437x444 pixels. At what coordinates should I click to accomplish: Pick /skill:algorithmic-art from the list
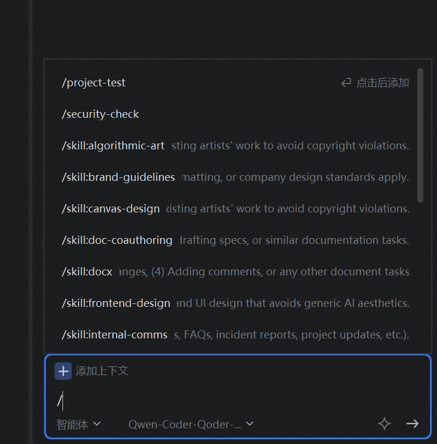pos(113,146)
